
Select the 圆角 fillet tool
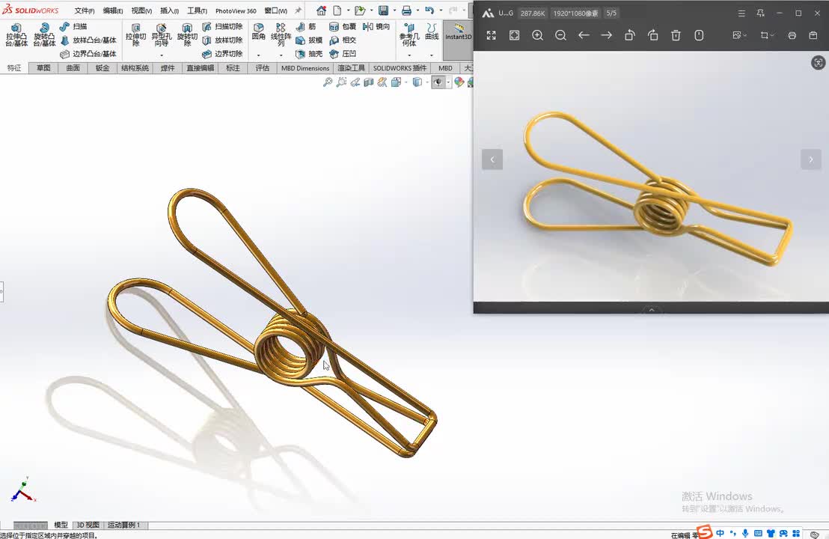pos(259,31)
